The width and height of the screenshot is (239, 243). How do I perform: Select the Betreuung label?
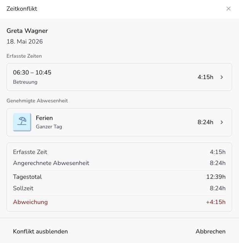(25, 82)
